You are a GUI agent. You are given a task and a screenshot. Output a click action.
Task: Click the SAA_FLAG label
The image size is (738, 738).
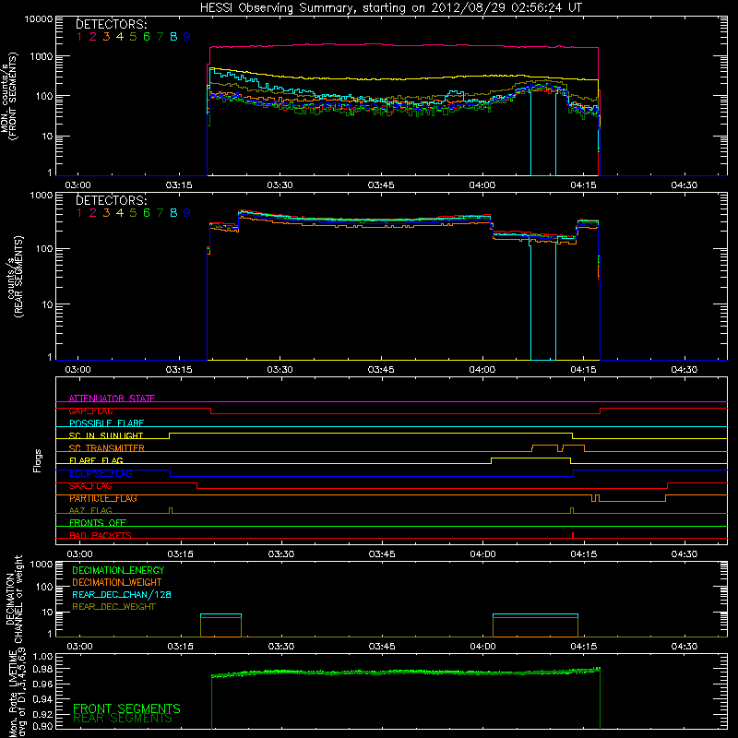[90, 486]
